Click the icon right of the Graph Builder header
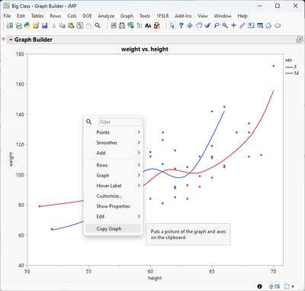 pyautogui.click(x=300, y=40)
